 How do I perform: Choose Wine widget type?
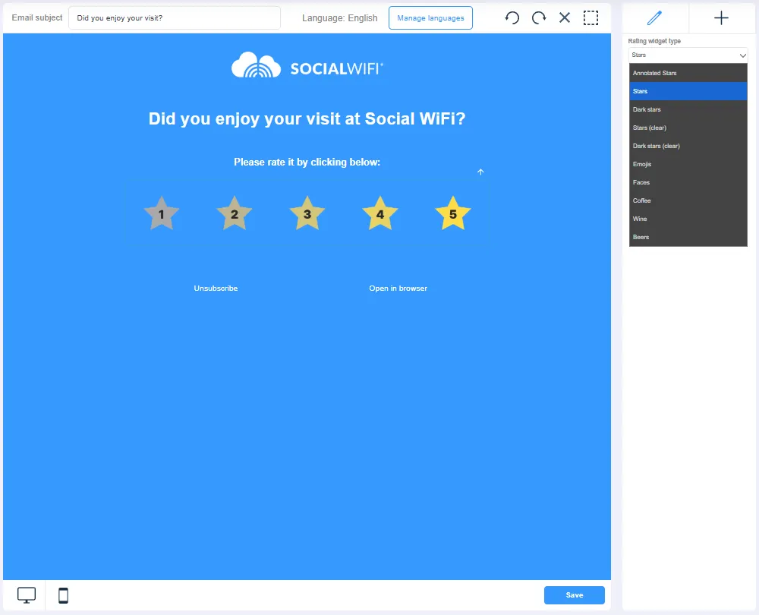(x=688, y=219)
